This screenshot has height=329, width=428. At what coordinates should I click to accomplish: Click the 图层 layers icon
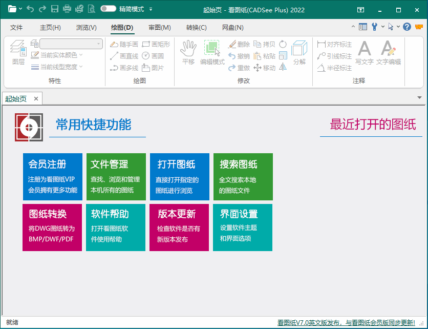[18, 52]
